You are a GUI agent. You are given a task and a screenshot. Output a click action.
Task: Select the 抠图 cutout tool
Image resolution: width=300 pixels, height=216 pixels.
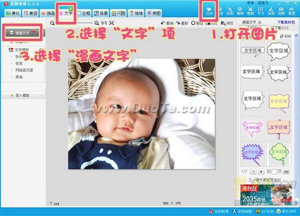click(x=230, y=12)
